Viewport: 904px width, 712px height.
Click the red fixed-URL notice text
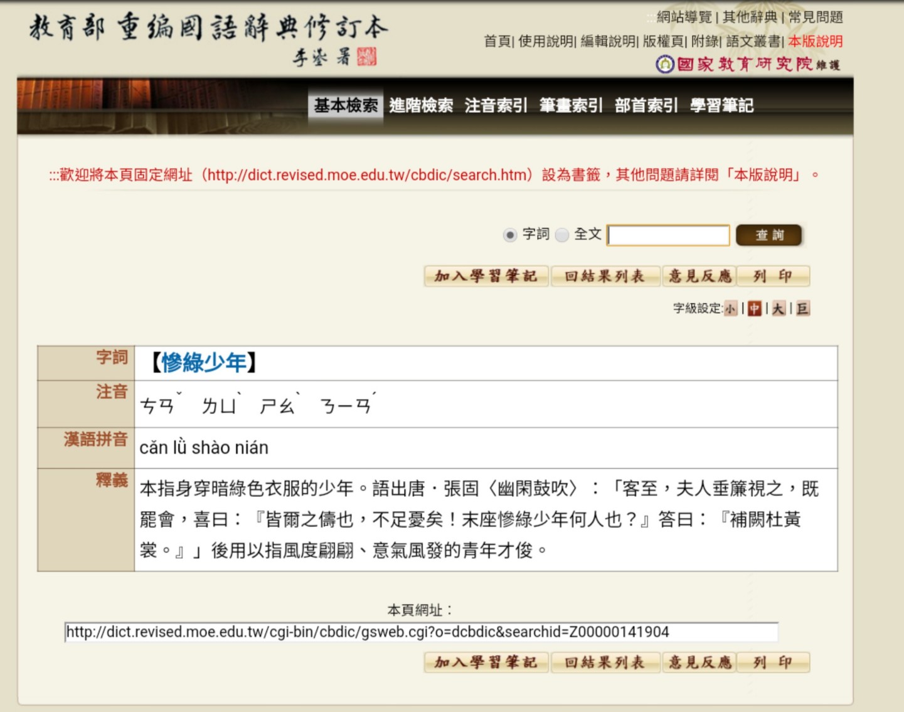pos(434,175)
